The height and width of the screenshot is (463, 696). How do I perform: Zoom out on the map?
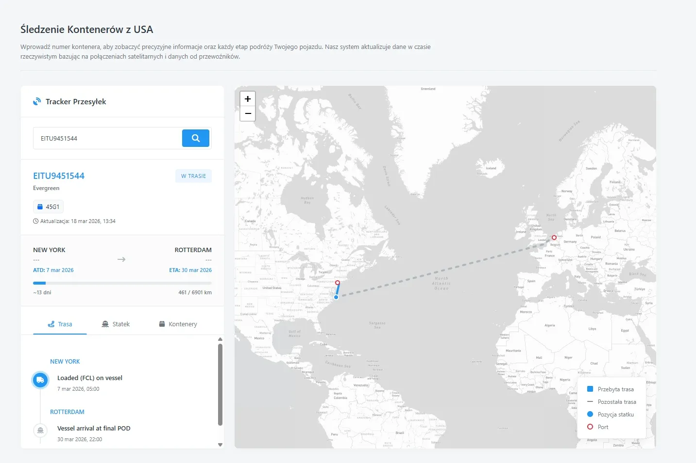tap(248, 114)
